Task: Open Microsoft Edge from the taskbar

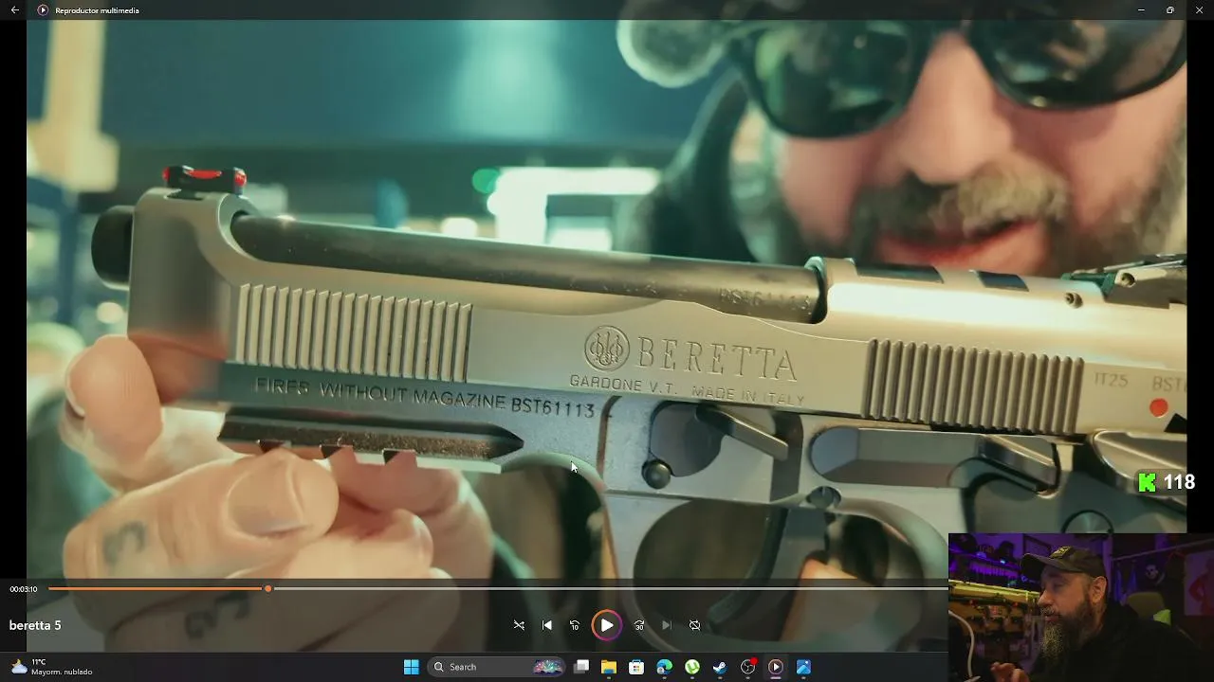Action: (664, 667)
